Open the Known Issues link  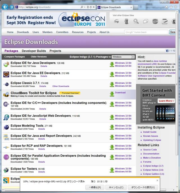(150, 136)
